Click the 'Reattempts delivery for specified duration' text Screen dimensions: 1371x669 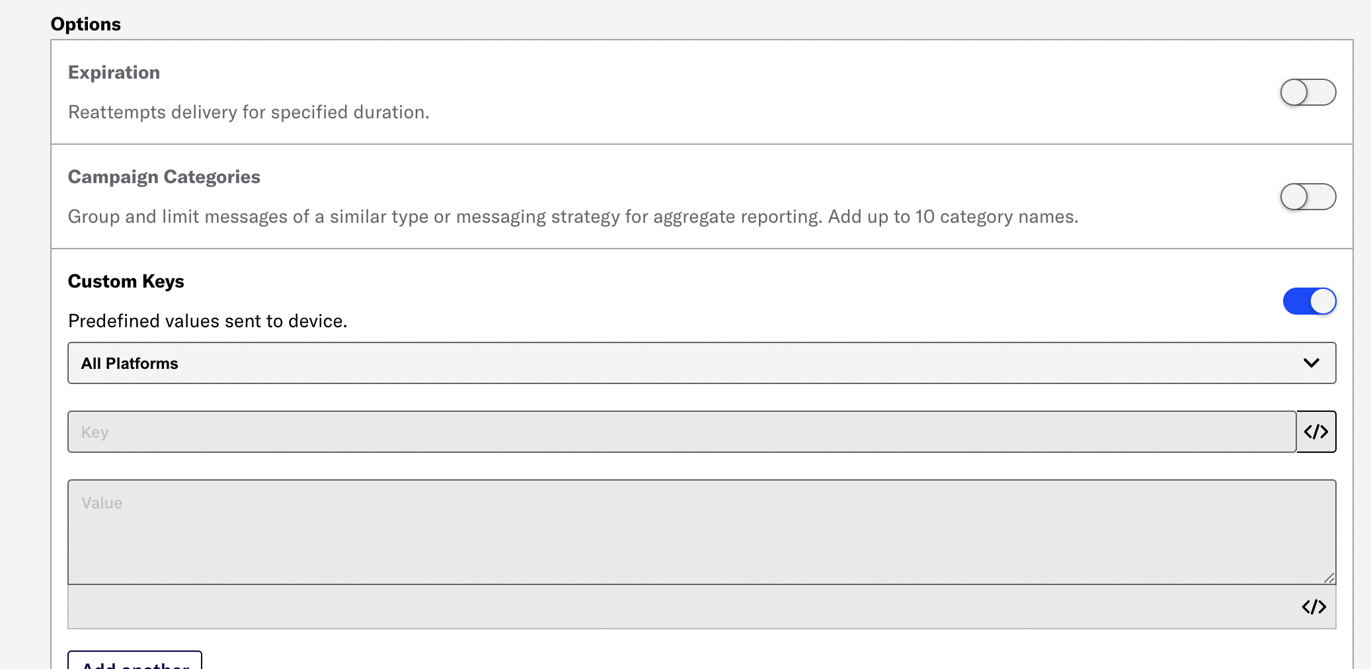248,112
